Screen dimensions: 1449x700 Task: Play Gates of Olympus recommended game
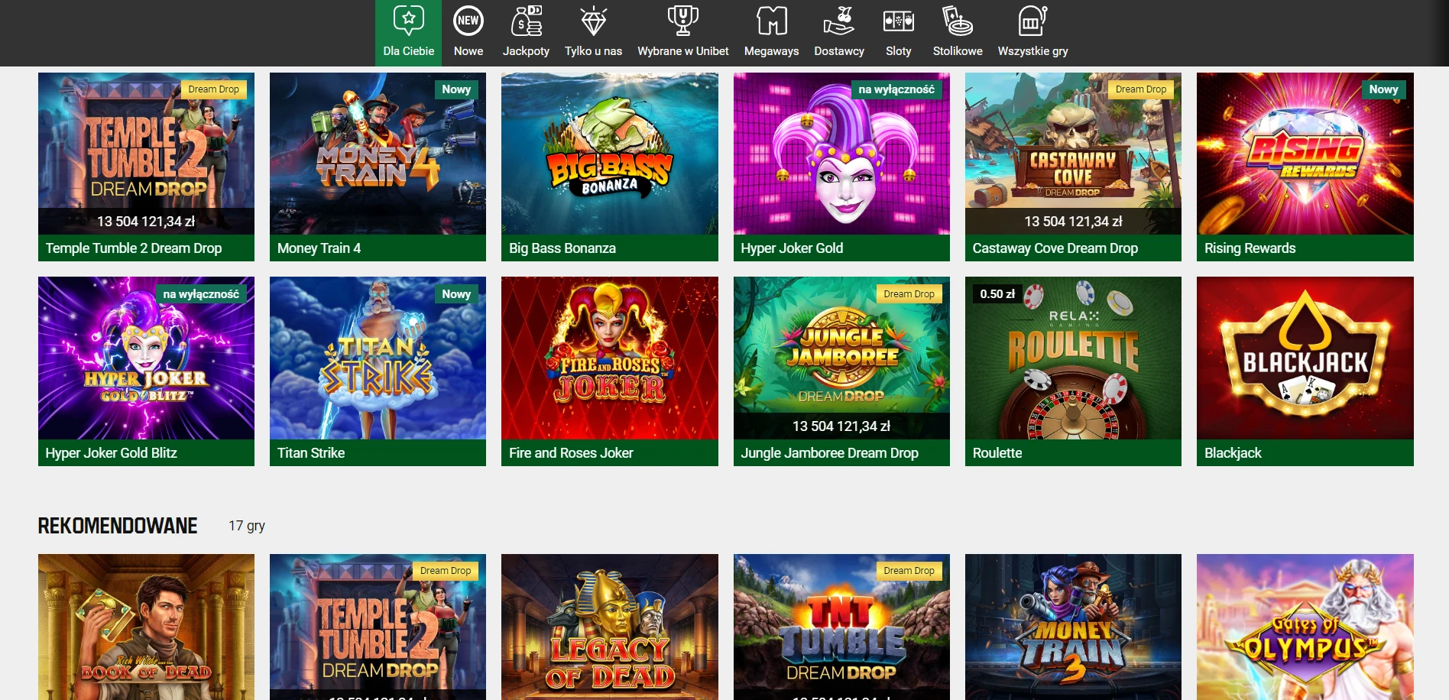(1305, 627)
